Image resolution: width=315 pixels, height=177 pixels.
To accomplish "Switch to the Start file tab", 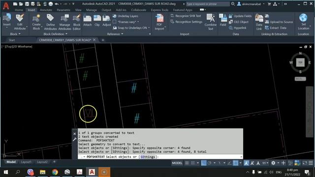I will [12, 40].
